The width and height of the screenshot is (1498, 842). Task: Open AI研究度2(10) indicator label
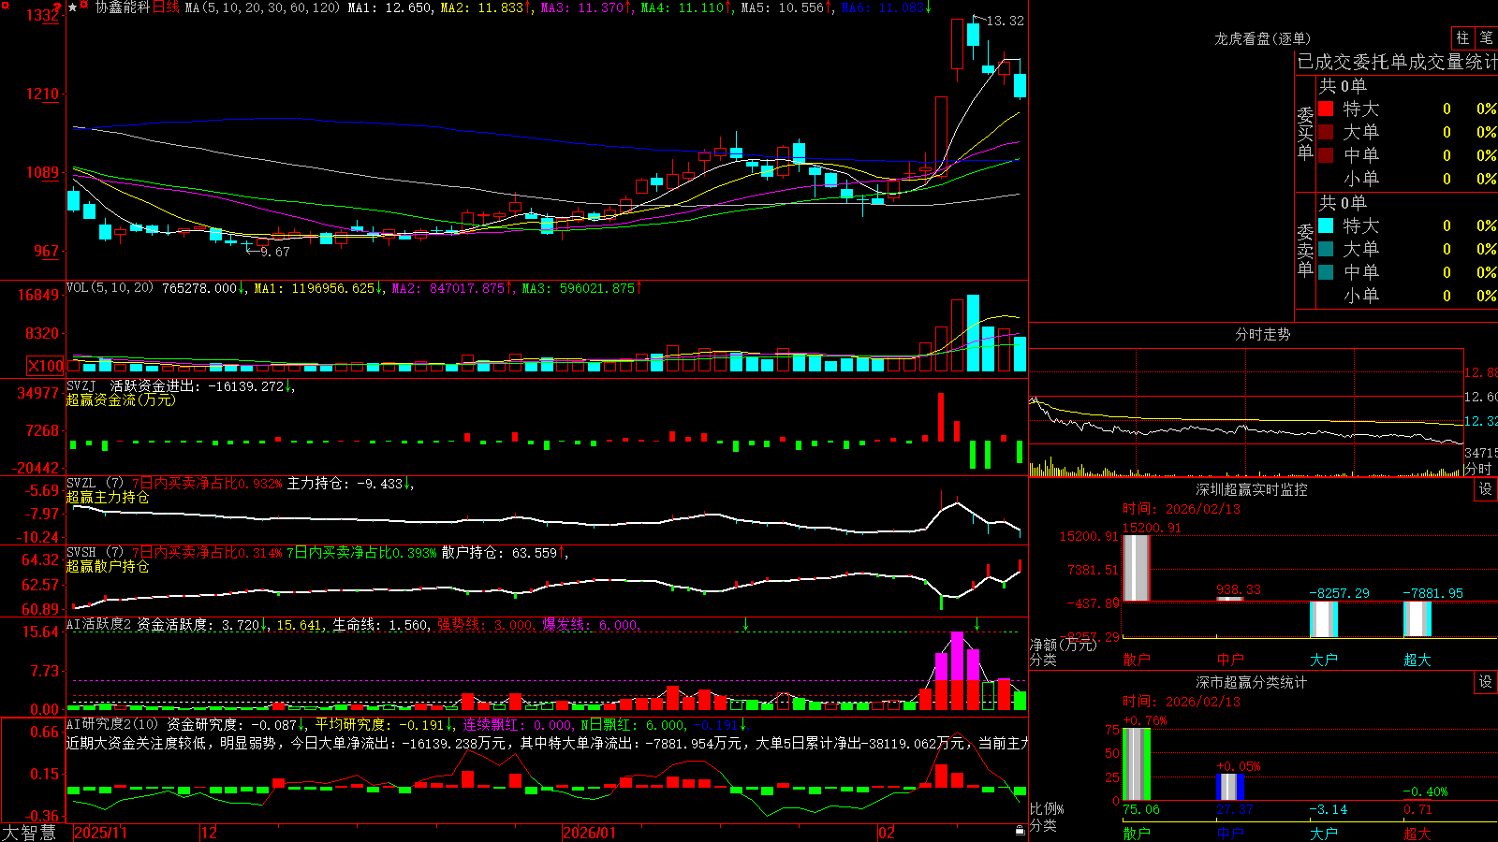click(112, 724)
